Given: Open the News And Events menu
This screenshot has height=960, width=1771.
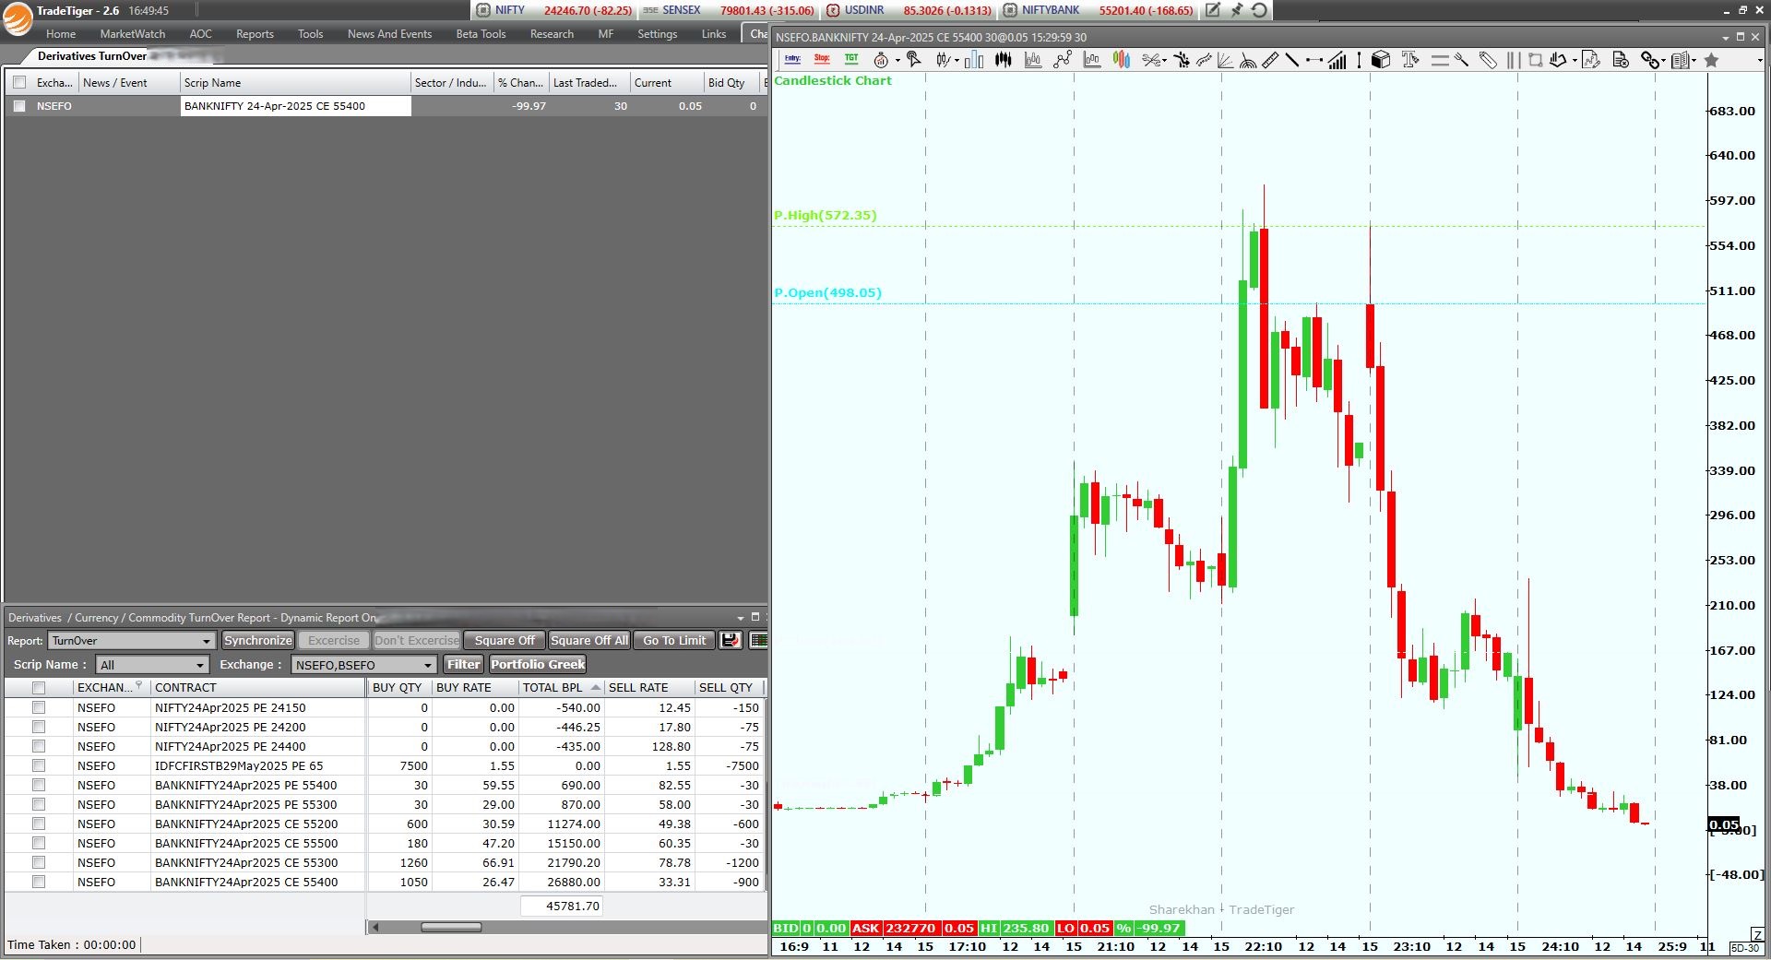Looking at the screenshot, I should 389,34.
